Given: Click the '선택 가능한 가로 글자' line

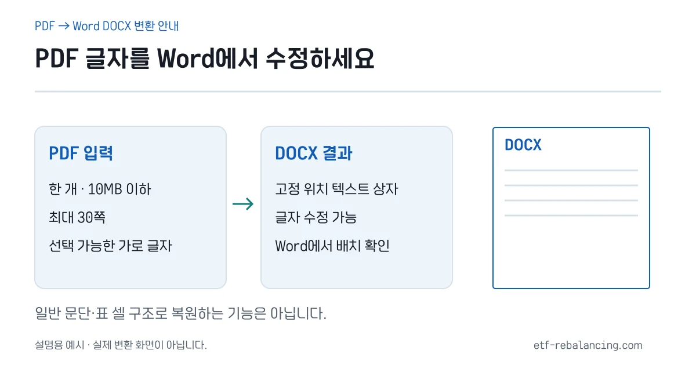Looking at the screenshot, I should coord(110,246).
